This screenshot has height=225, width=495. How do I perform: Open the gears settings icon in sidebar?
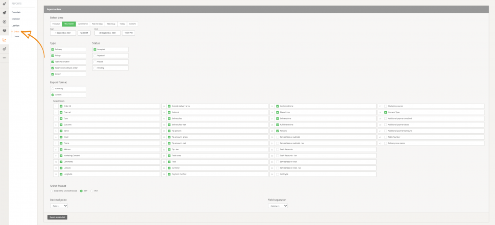click(x=5, y=4)
